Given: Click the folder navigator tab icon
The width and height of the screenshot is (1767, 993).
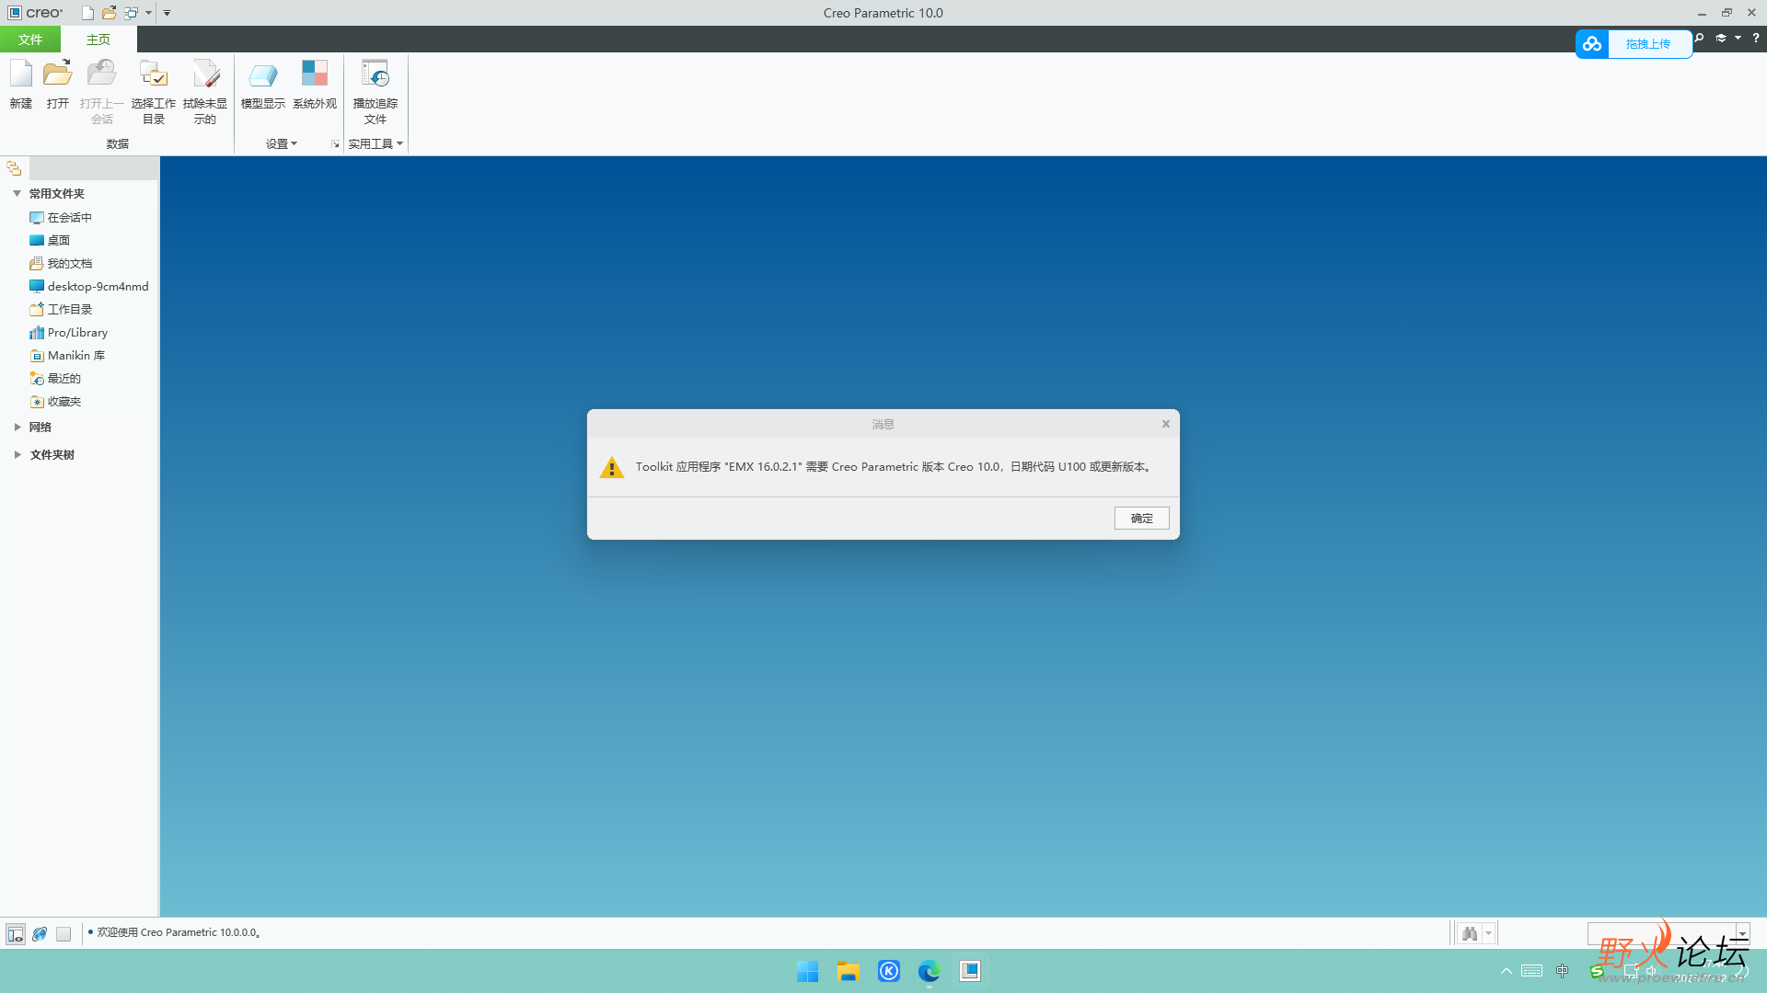Looking at the screenshot, I should 14,168.
